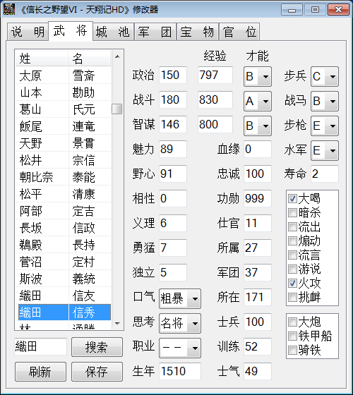Screen dimensions: 353x395
Task: Uncheck the 大喝 skill checkbox
Action: point(292,198)
